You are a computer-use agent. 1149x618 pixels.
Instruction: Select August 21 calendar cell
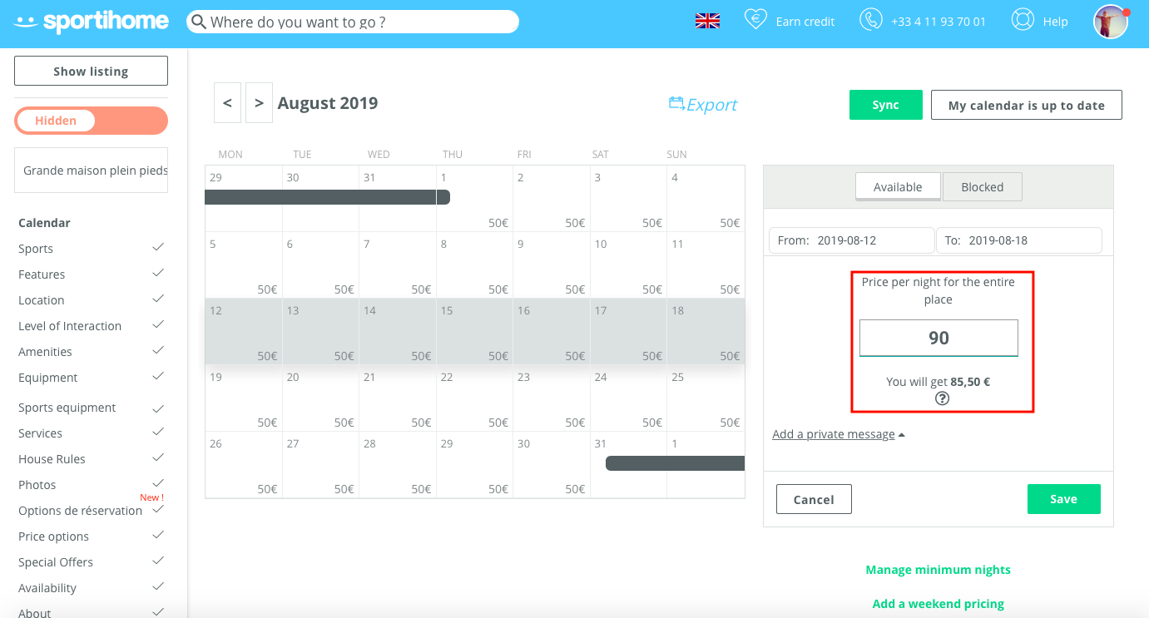398,398
